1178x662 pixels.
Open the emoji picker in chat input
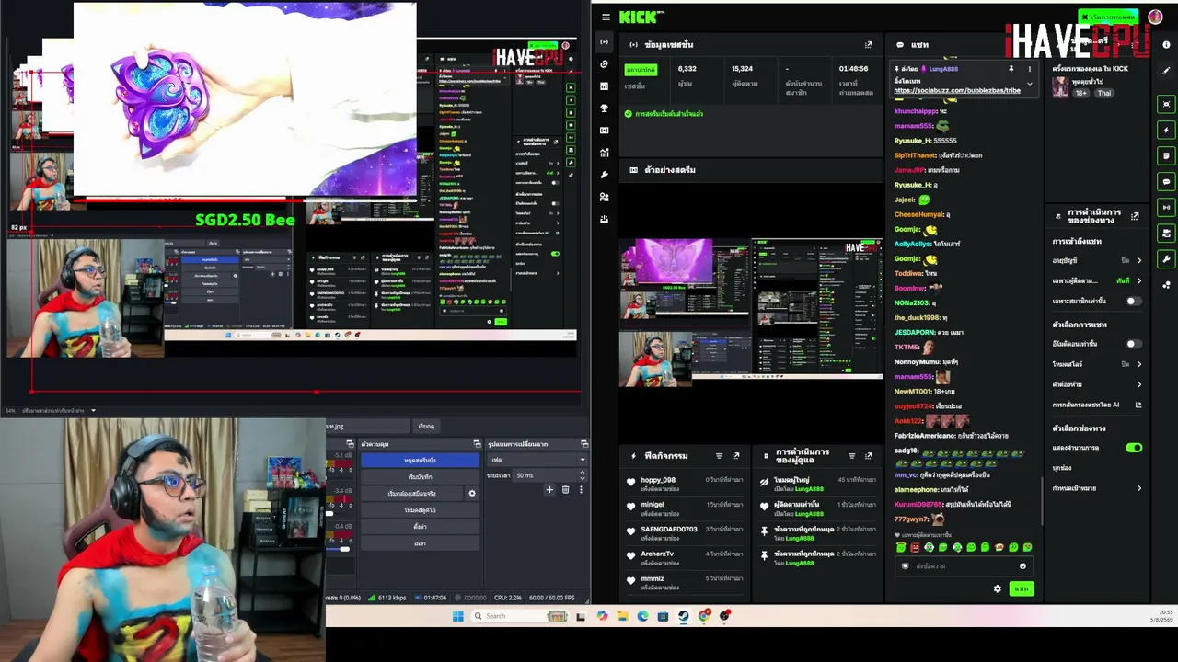(x=1022, y=566)
